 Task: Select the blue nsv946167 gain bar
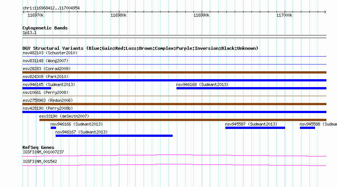(x=114, y=136)
